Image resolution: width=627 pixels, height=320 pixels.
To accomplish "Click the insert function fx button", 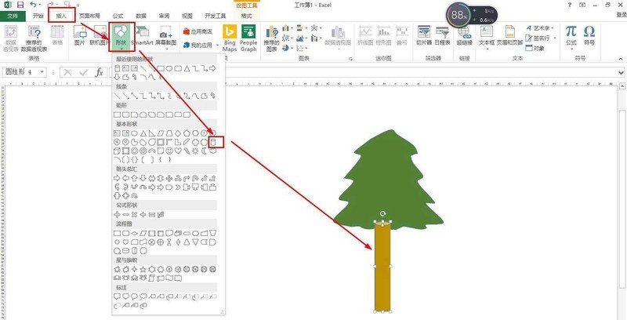I will (100, 72).
